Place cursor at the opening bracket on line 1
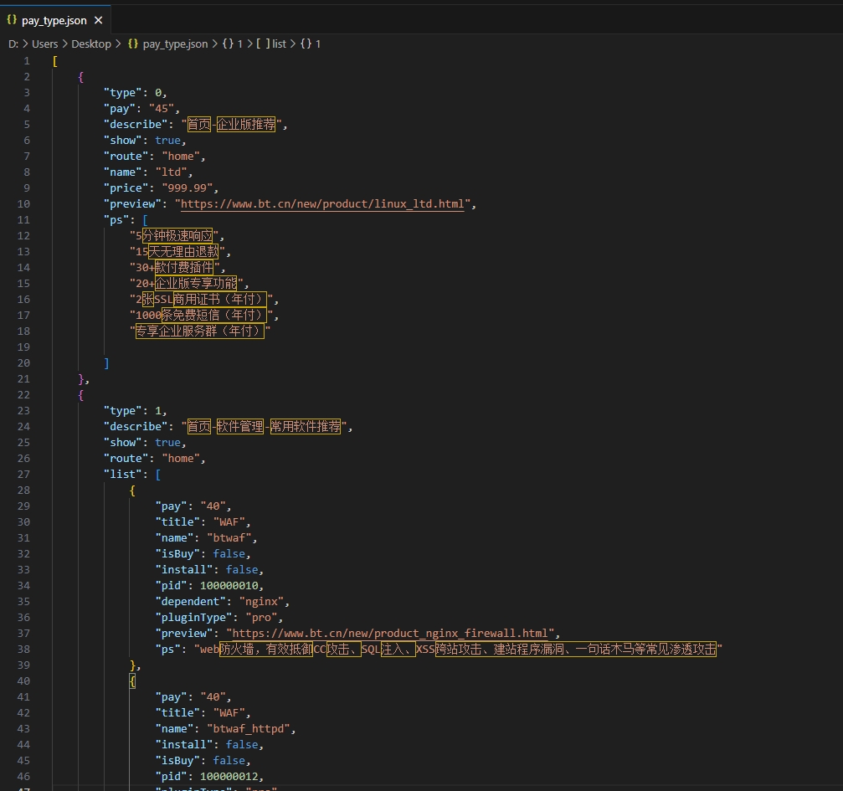The height and width of the screenshot is (791, 843). click(55, 61)
